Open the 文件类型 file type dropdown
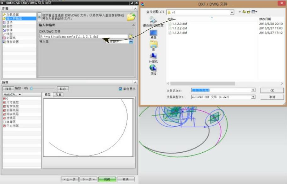The image size is (287, 184). pos(253,97)
